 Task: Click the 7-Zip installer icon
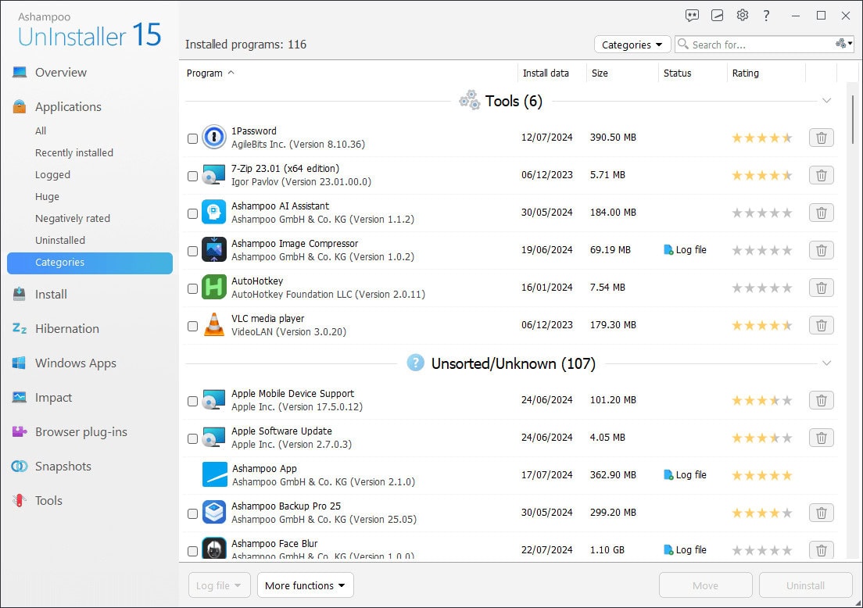(x=214, y=174)
